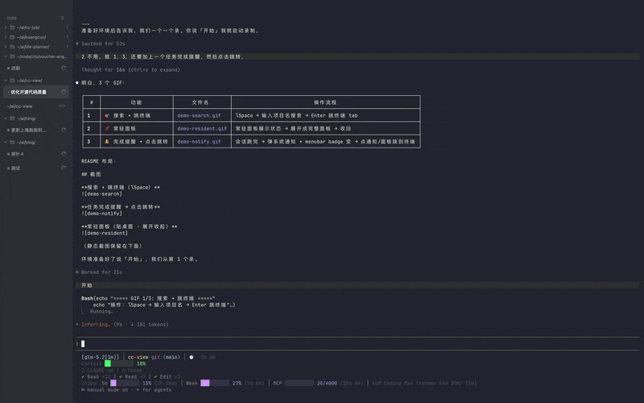Image resolution: width=644 pixels, height=403 pixels.
Task: Click the cc-view git:(main) status
Action: (154, 357)
